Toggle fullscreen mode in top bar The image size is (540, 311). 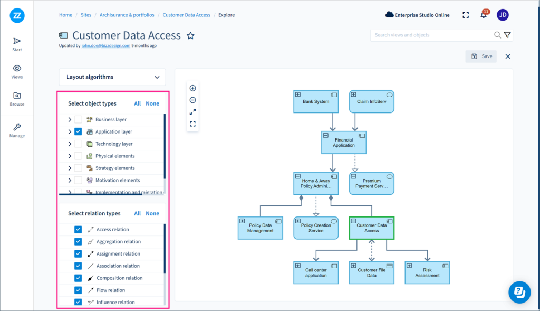pos(466,15)
